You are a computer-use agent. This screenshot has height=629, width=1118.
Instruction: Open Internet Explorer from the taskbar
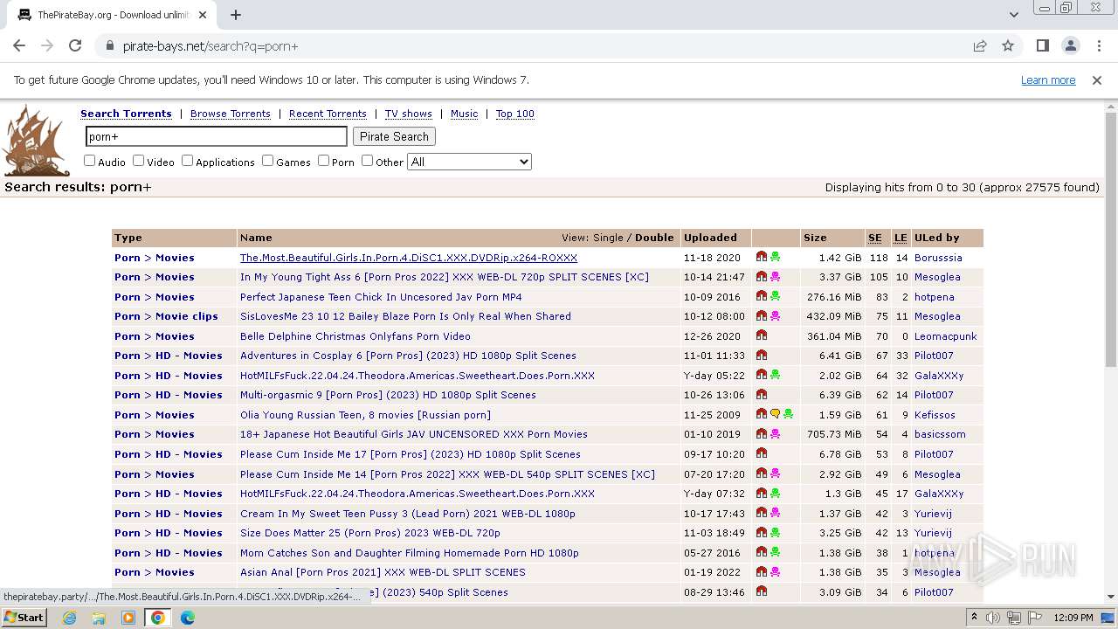[x=70, y=618]
